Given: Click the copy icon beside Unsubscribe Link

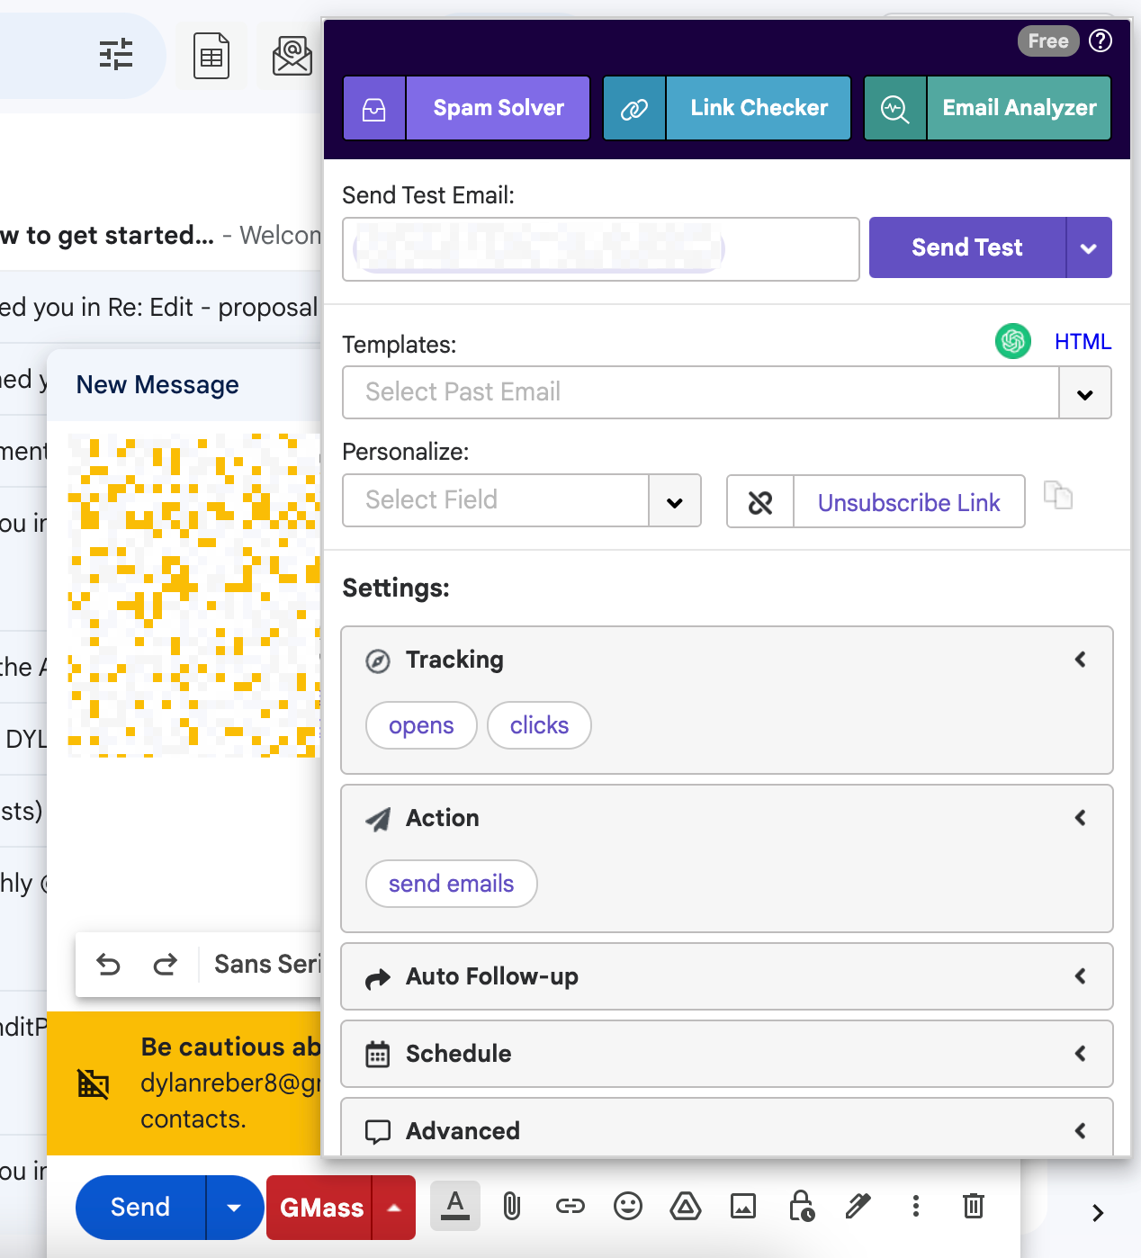Looking at the screenshot, I should [x=1058, y=495].
